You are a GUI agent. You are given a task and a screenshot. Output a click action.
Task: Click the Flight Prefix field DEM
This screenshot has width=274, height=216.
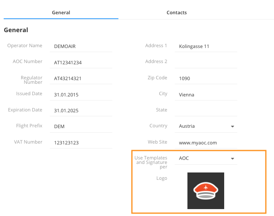[x=81, y=127]
